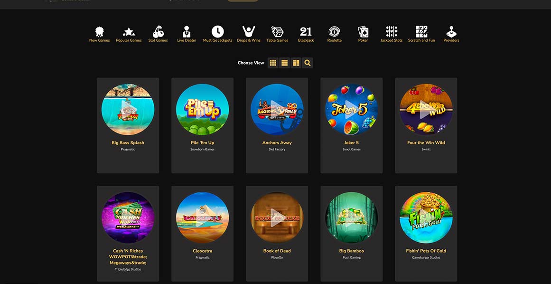551x284 pixels.
Task: Open the Must Go Jackpots clock icon
Action: coord(217,32)
